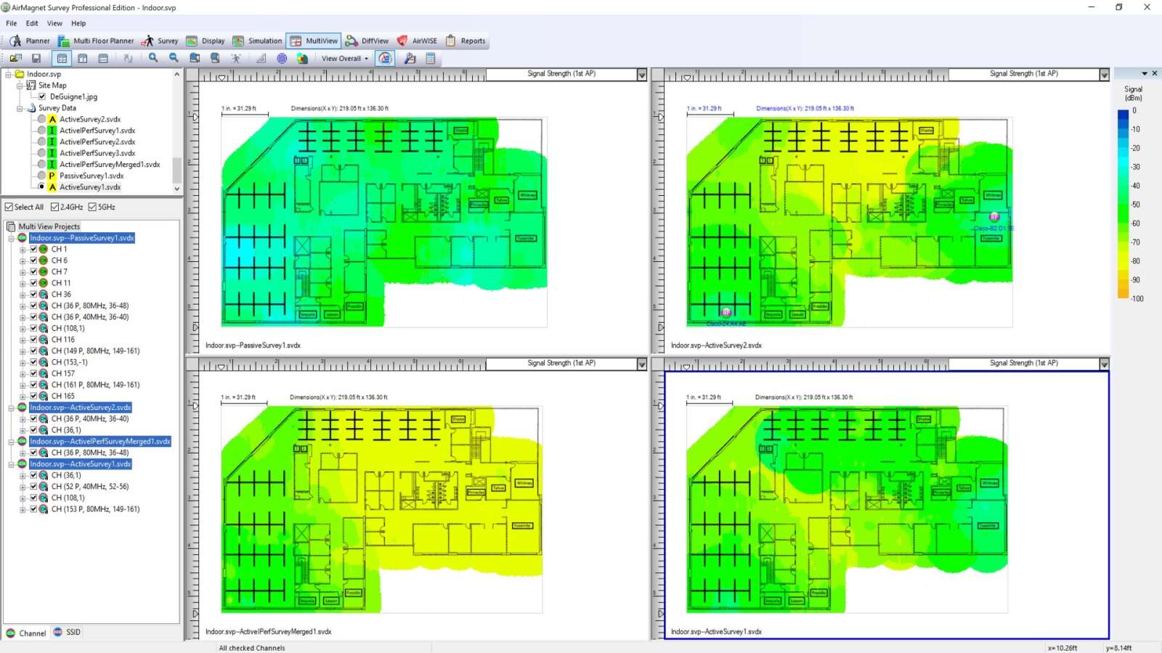1162x653 pixels.
Task: Click the open project folder icon
Action: [x=16, y=58]
